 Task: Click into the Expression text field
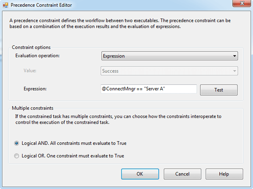click(149, 89)
